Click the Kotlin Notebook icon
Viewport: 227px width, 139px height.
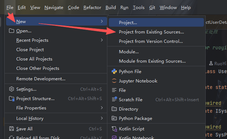(x=114, y=138)
